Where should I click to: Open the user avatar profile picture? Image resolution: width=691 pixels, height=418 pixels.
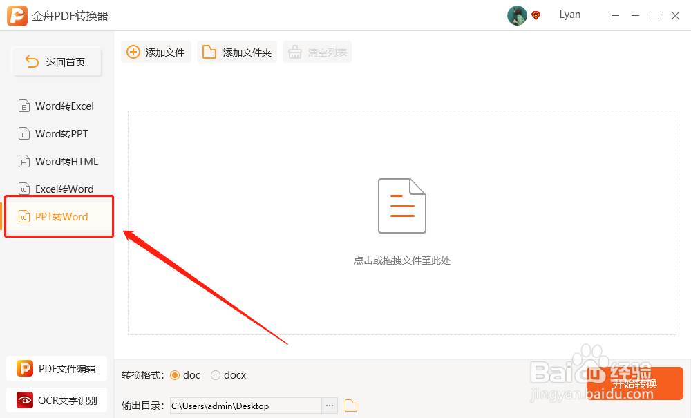click(x=517, y=16)
